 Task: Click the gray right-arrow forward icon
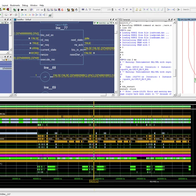(x=25, y=10)
